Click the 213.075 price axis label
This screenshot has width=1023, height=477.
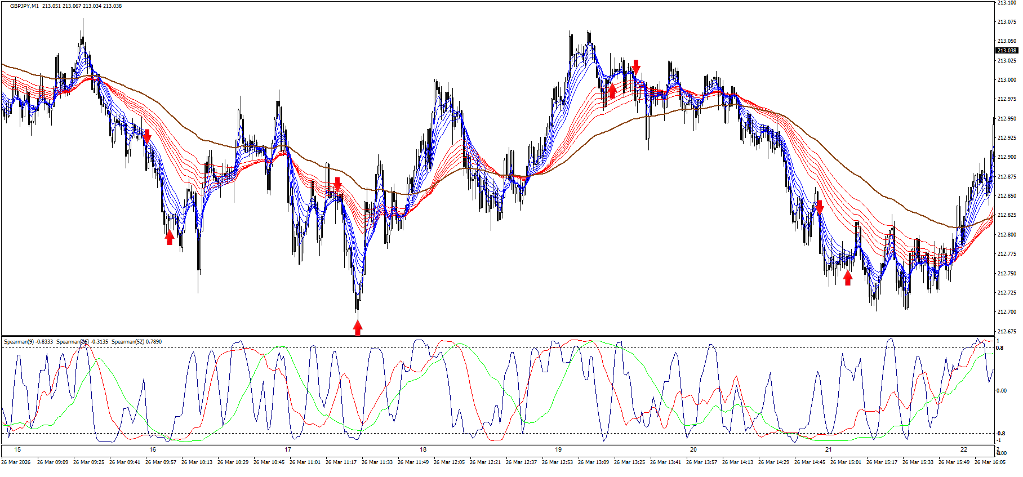1007,22
